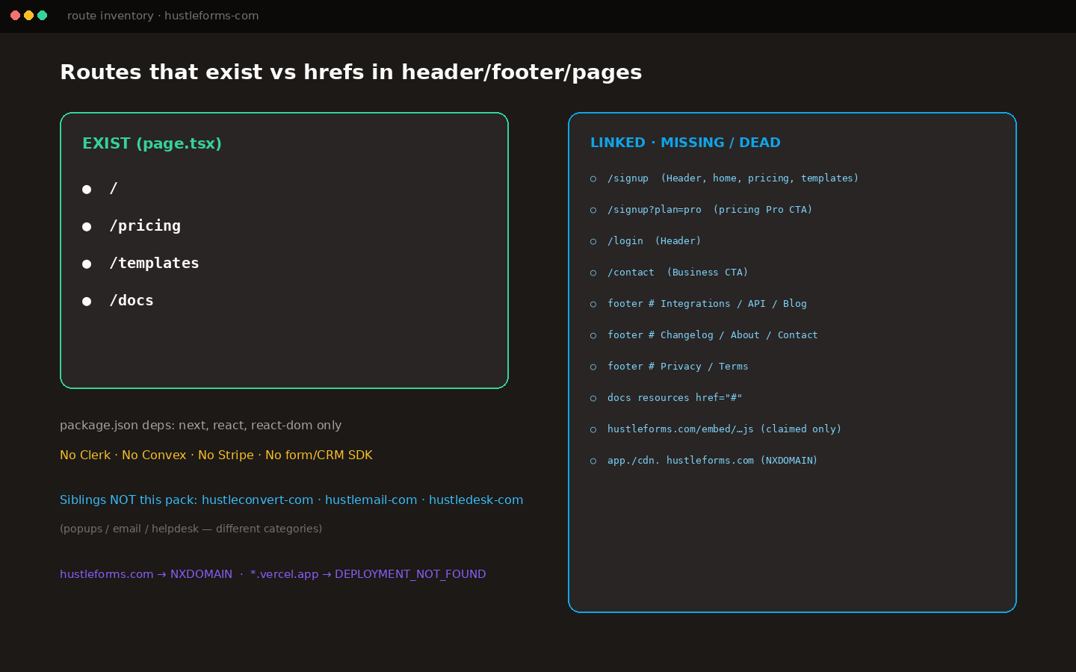1076x672 pixels.
Task: Select the "/contact (Business CTA)" row
Action: pyautogui.click(x=669, y=273)
